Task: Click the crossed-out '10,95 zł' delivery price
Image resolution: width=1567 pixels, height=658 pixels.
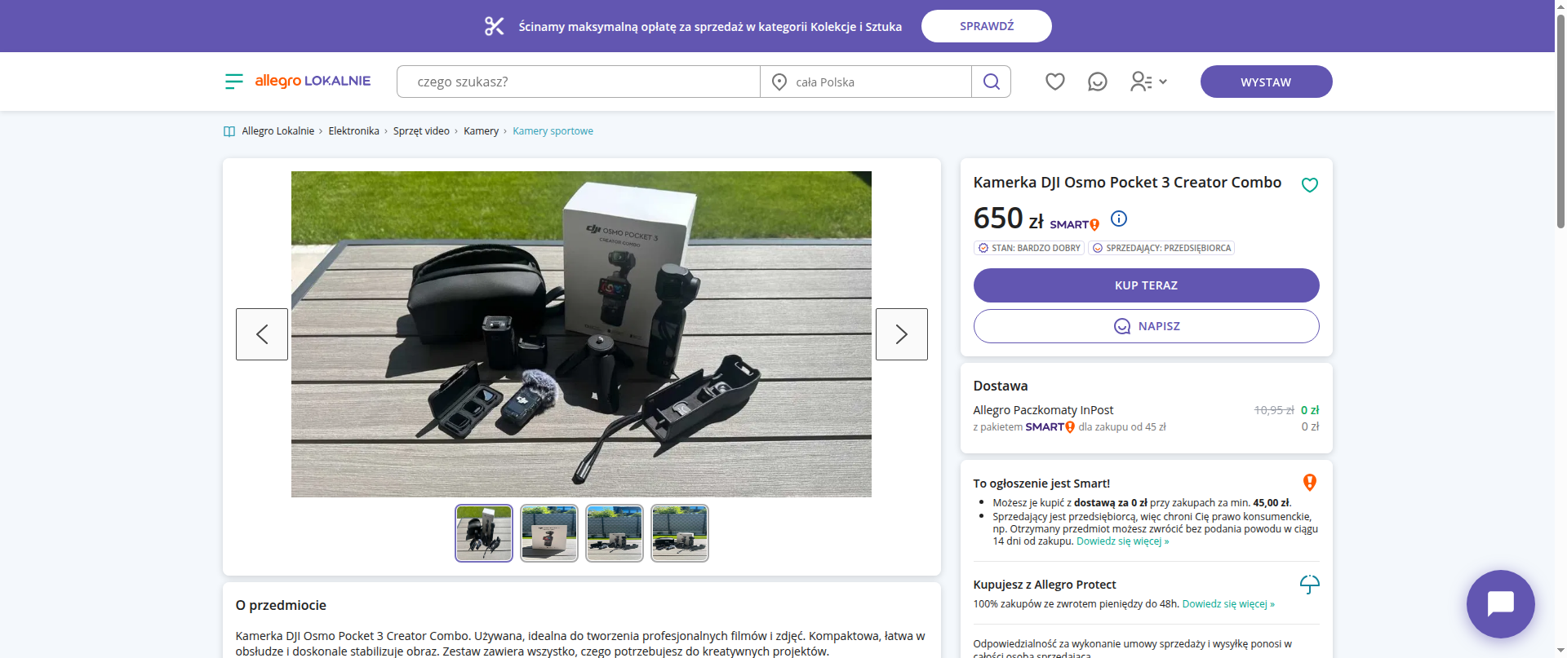Action: click(x=1274, y=410)
